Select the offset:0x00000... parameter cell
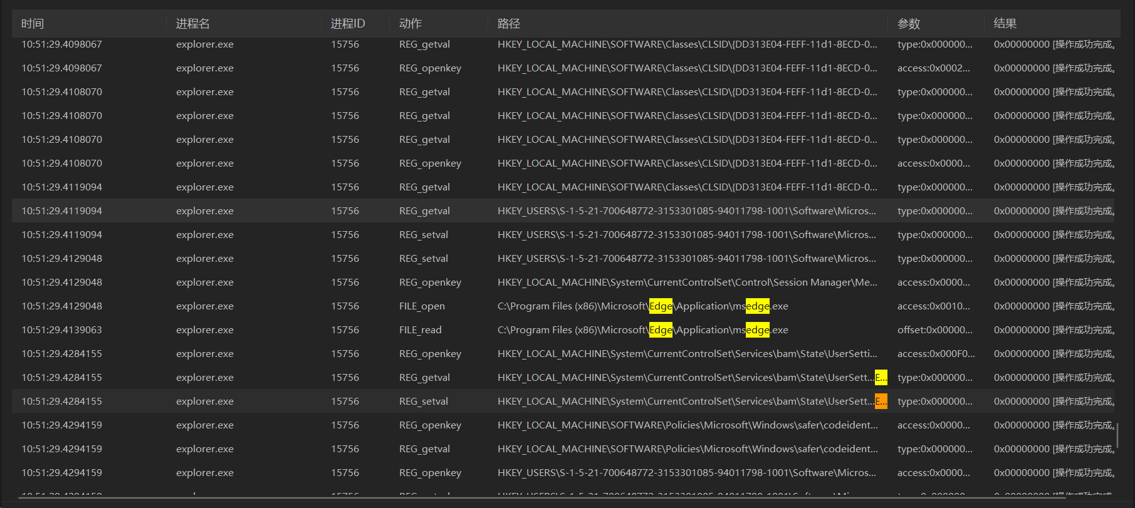The height and width of the screenshot is (508, 1135). [x=935, y=330]
